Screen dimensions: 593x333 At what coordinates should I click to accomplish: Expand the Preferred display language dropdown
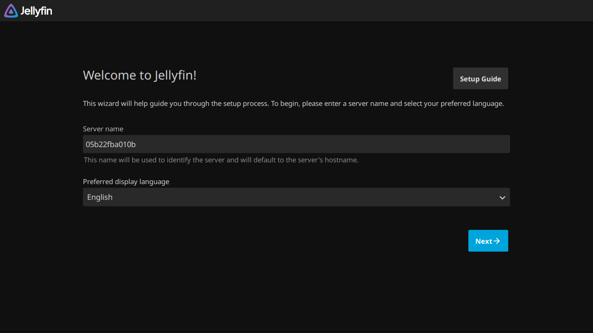(296, 197)
